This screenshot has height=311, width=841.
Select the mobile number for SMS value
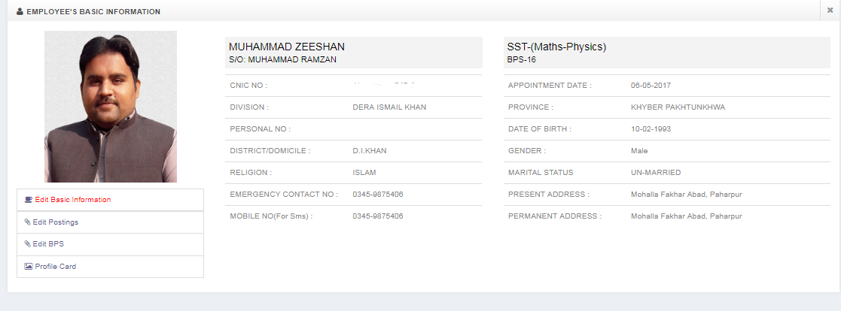(x=378, y=216)
